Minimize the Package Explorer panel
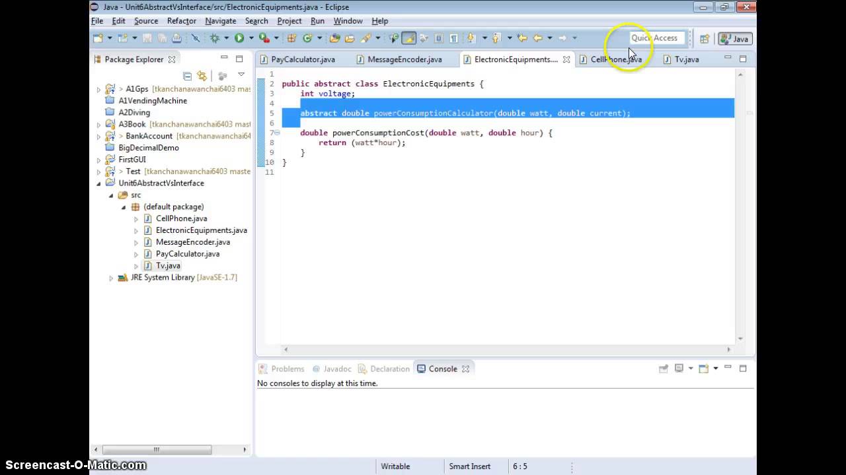The width and height of the screenshot is (846, 475). (224, 59)
